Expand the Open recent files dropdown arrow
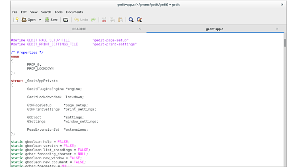This screenshot has height=167, width=297. 40,20
